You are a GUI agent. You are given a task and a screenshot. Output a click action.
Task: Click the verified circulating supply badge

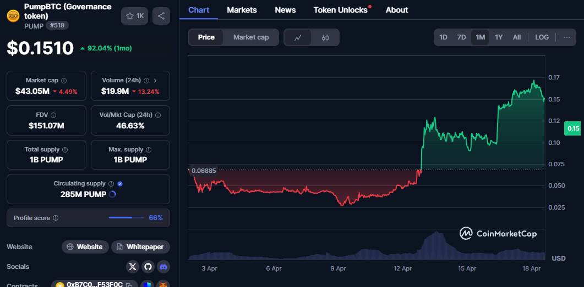click(x=120, y=184)
